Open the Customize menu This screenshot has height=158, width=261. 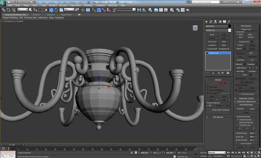point(100,5)
